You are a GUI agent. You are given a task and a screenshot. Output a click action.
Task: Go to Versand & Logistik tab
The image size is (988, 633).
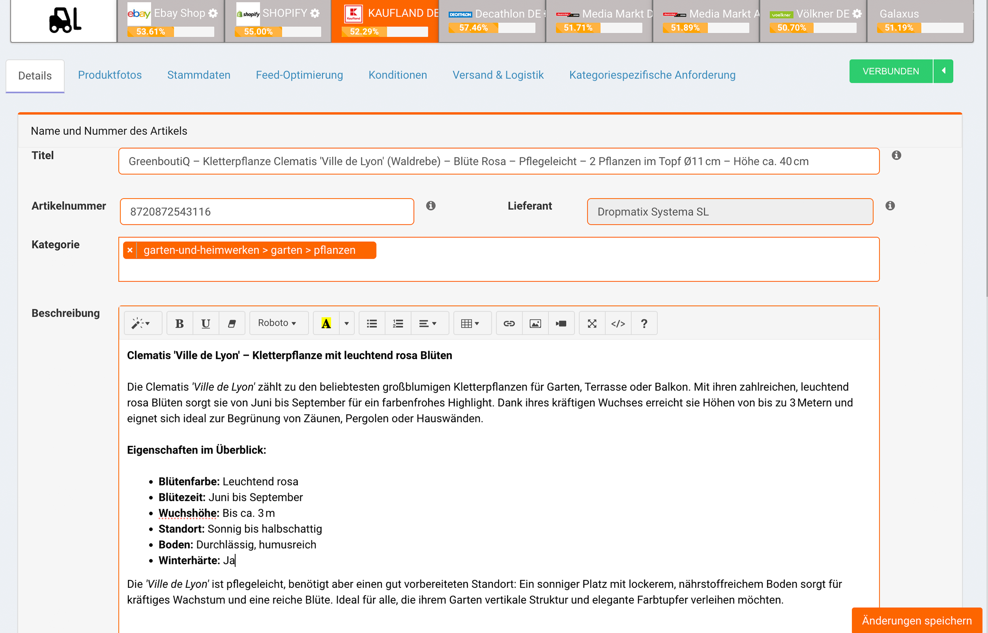[x=498, y=75]
